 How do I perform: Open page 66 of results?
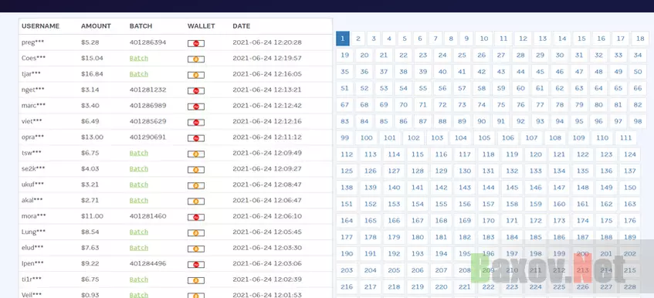638,88
